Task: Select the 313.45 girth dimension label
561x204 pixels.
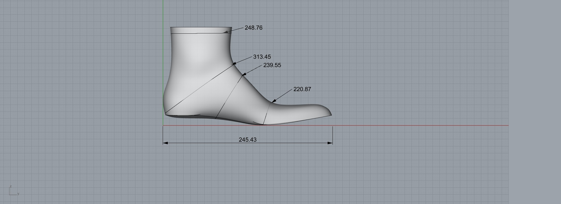Action: click(x=262, y=57)
